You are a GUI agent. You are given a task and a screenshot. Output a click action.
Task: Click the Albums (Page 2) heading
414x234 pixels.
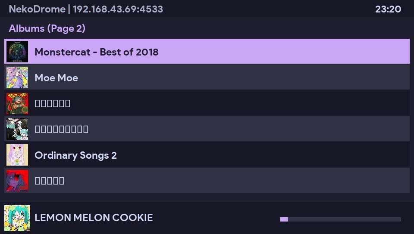47,28
